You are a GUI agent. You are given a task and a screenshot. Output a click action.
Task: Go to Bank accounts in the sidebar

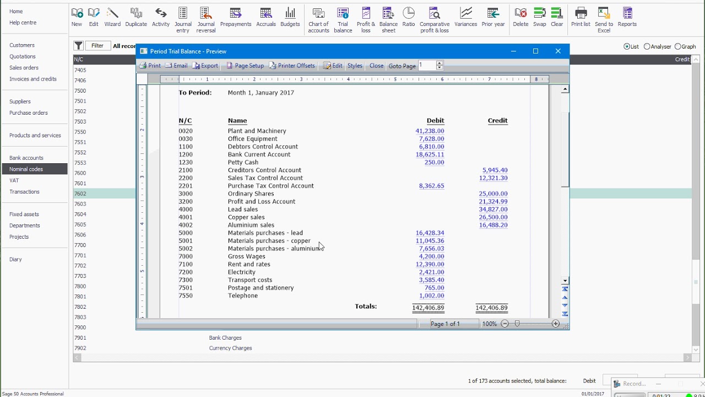point(26,158)
